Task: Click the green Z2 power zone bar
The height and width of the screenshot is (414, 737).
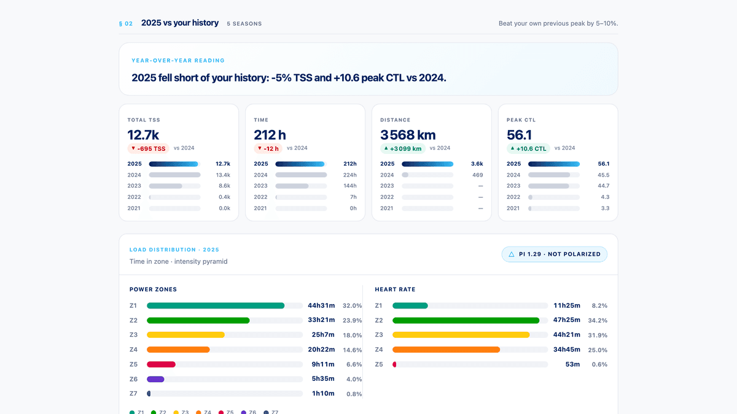Action: [198, 320]
